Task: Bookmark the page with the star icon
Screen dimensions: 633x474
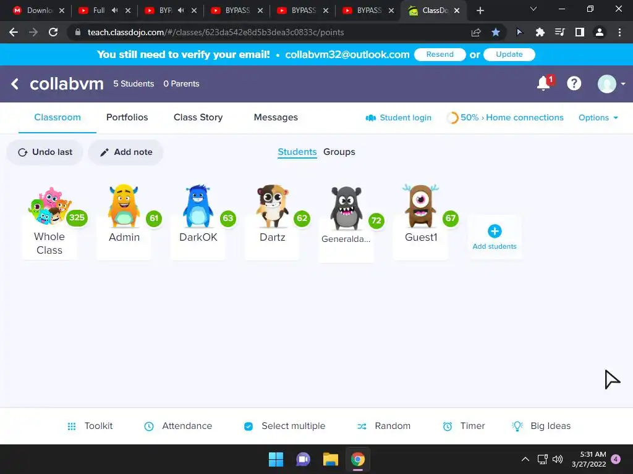Action: pos(496,32)
